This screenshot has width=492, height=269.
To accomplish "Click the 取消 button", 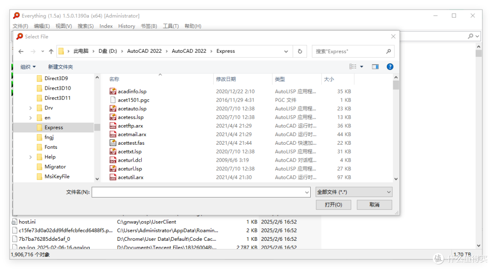I will click(374, 205).
